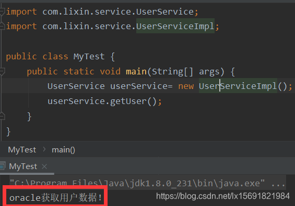295x206 pixels.
Task: Click the fold end marker beside the method's closing brace
Action: (2, 116)
